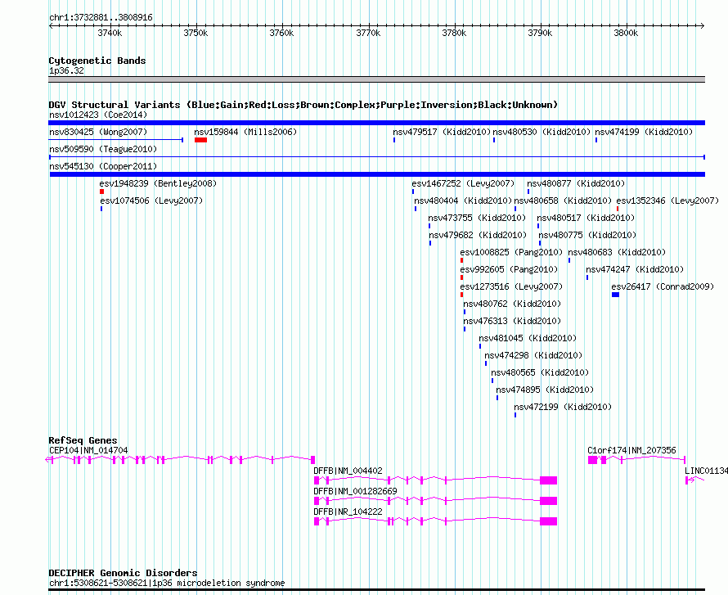Click the chr1:3732881..3808916 coordinate label
Screen dimensions: 728x595
pos(101,18)
